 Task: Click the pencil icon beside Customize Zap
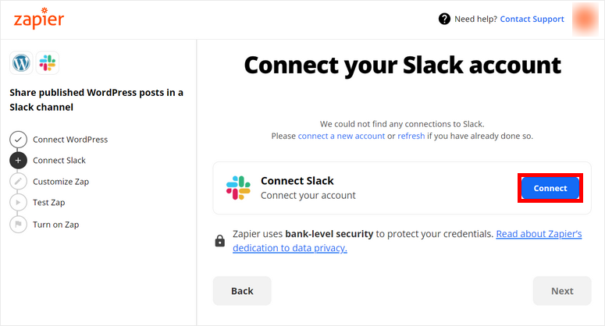tap(18, 182)
